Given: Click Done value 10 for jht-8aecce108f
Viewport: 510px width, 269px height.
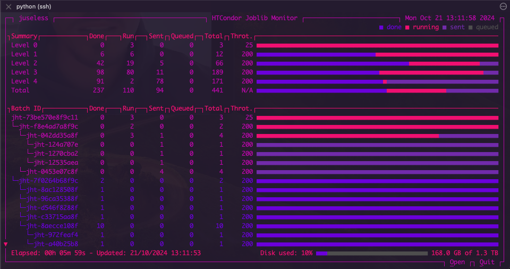Looking at the screenshot, I should point(100,226).
